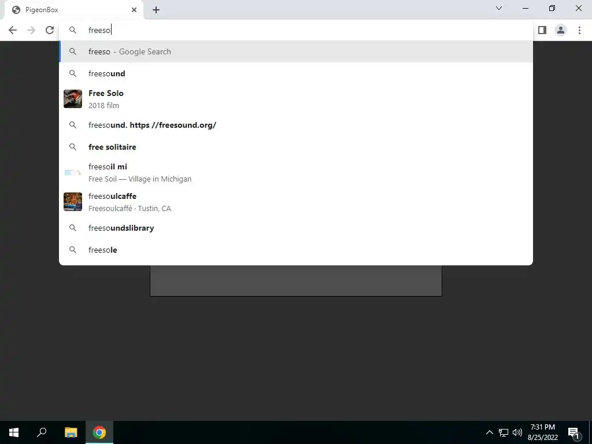Choose the 'freesound' suggestion
592x444 pixels.
[x=296, y=73]
